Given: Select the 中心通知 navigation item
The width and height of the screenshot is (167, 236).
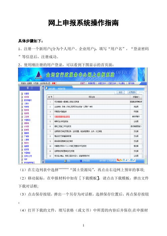Looking at the screenshot, I should [x=122, y=83].
